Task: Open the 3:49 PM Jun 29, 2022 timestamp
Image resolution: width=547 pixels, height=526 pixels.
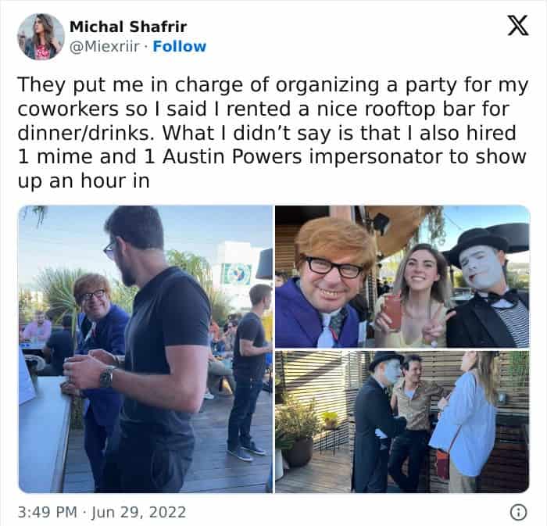Action: tap(102, 512)
